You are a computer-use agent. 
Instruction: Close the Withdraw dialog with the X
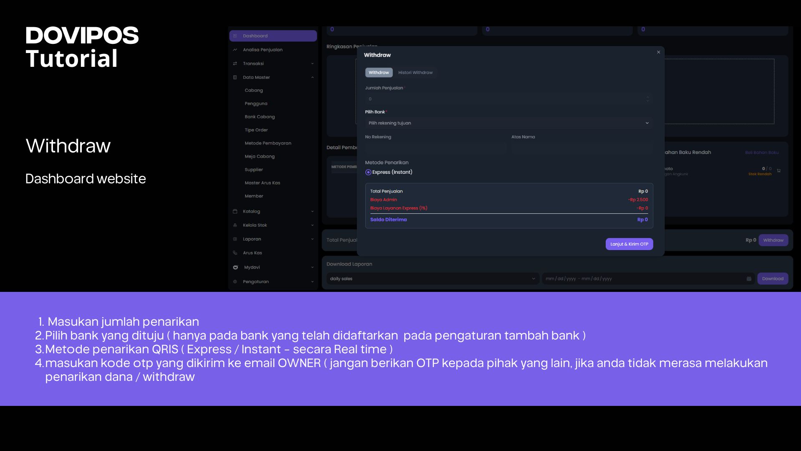click(x=658, y=52)
